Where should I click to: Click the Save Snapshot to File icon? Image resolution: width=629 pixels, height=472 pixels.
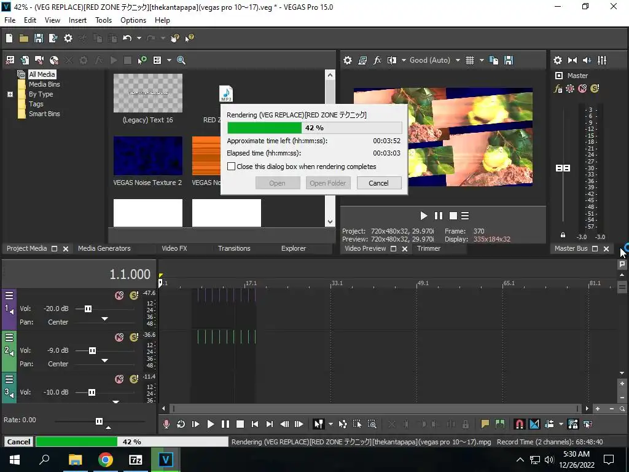(x=509, y=60)
